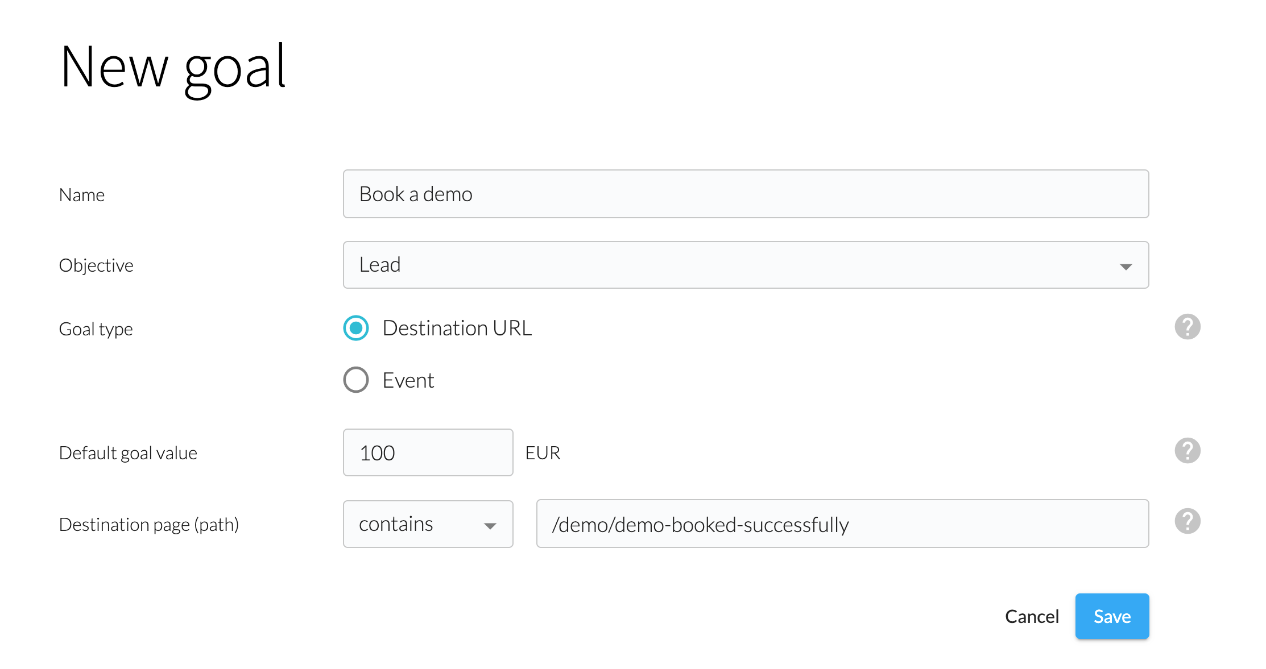Click into the Name field with Book a demo
1266x669 pixels.
pyautogui.click(x=745, y=194)
